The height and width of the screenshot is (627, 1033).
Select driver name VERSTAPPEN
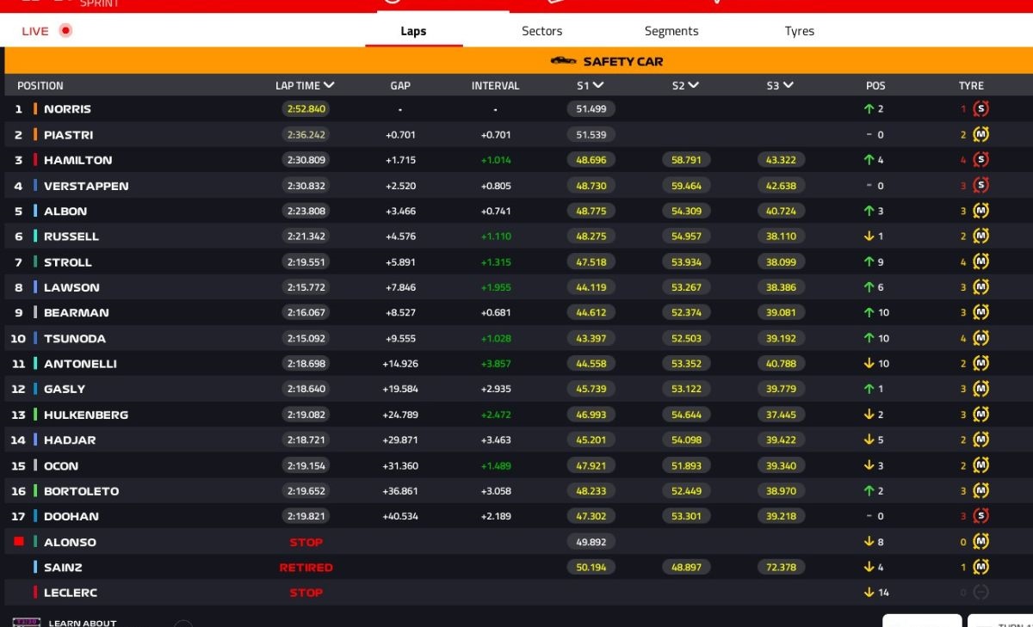pyautogui.click(x=86, y=186)
